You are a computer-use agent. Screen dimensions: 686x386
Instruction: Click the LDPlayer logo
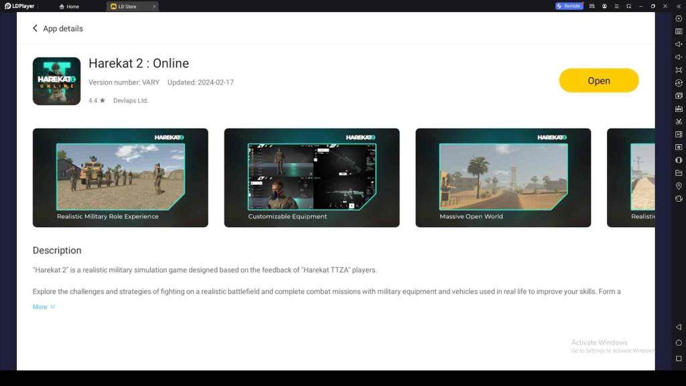pyautogui.click(x=19, y=6)
